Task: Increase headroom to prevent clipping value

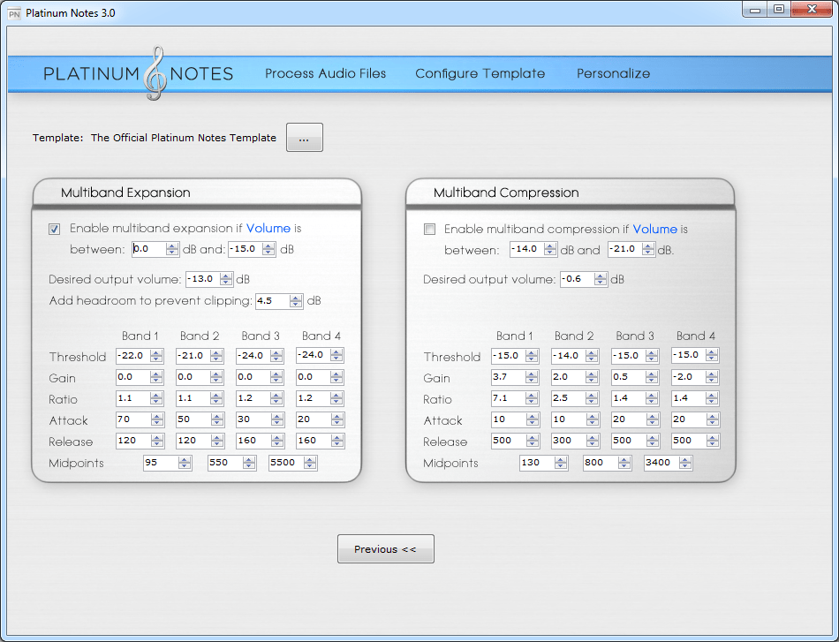Action: [295, 298]
